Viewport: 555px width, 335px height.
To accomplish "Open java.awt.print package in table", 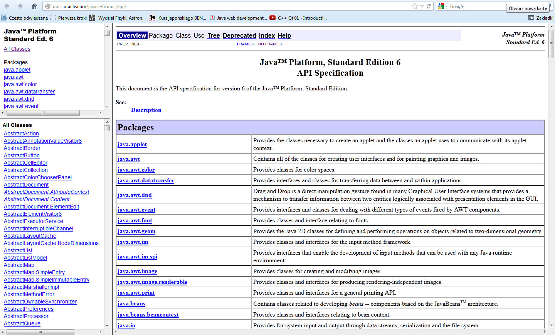I will pos(136,293).
